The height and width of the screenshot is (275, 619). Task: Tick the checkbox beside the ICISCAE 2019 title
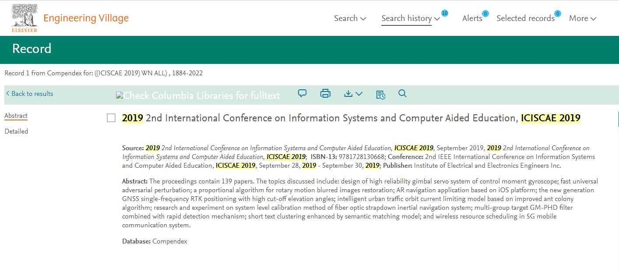tap(112, 117)
